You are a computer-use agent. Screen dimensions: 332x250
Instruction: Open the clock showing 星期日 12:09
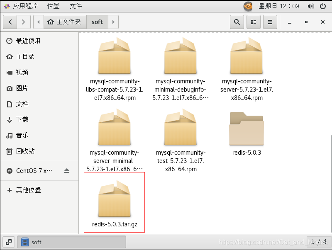(x=279, y=6)
